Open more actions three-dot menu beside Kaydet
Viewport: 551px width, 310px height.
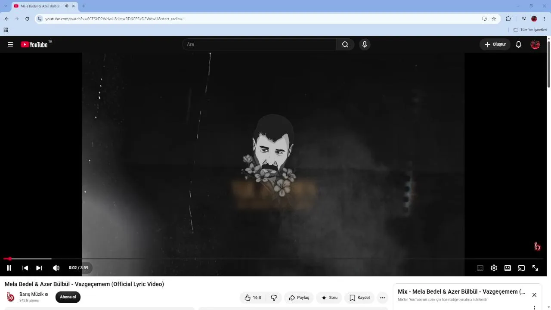382,298
